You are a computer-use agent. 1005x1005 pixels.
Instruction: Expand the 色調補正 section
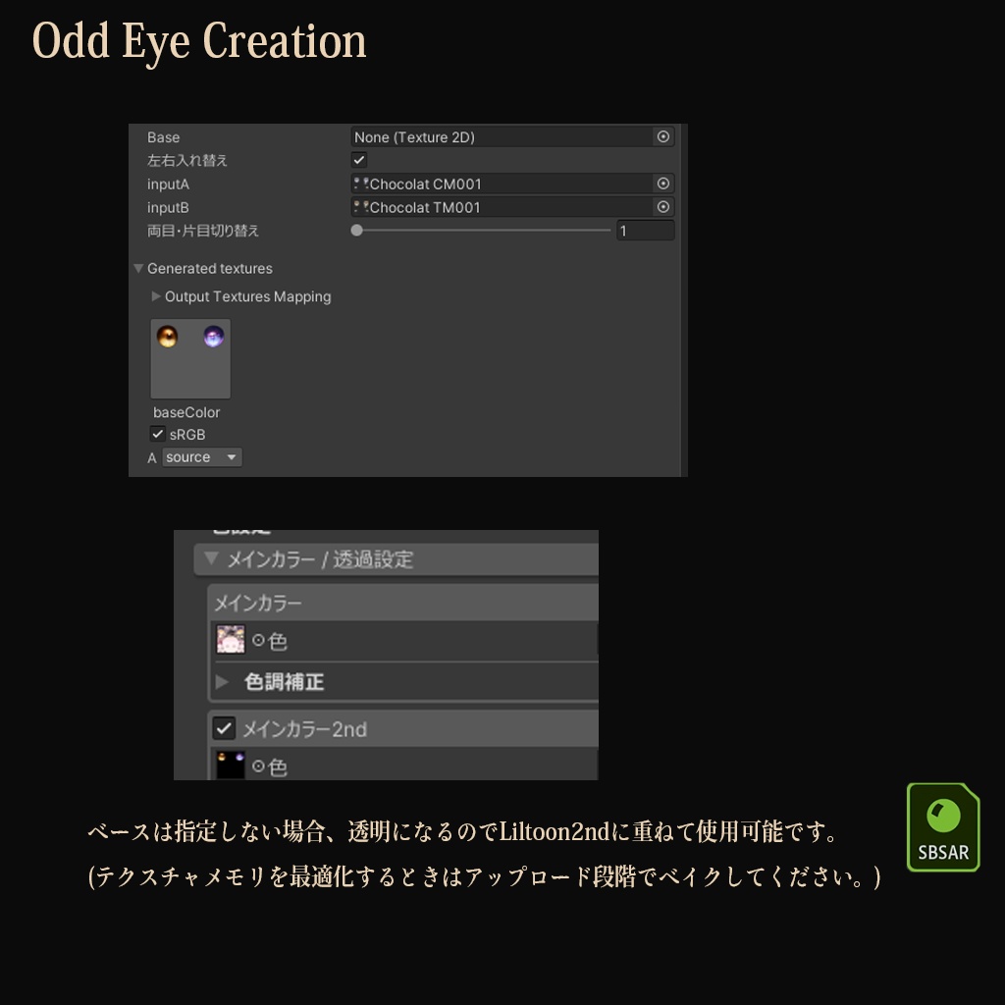click(x=223, y=681)
